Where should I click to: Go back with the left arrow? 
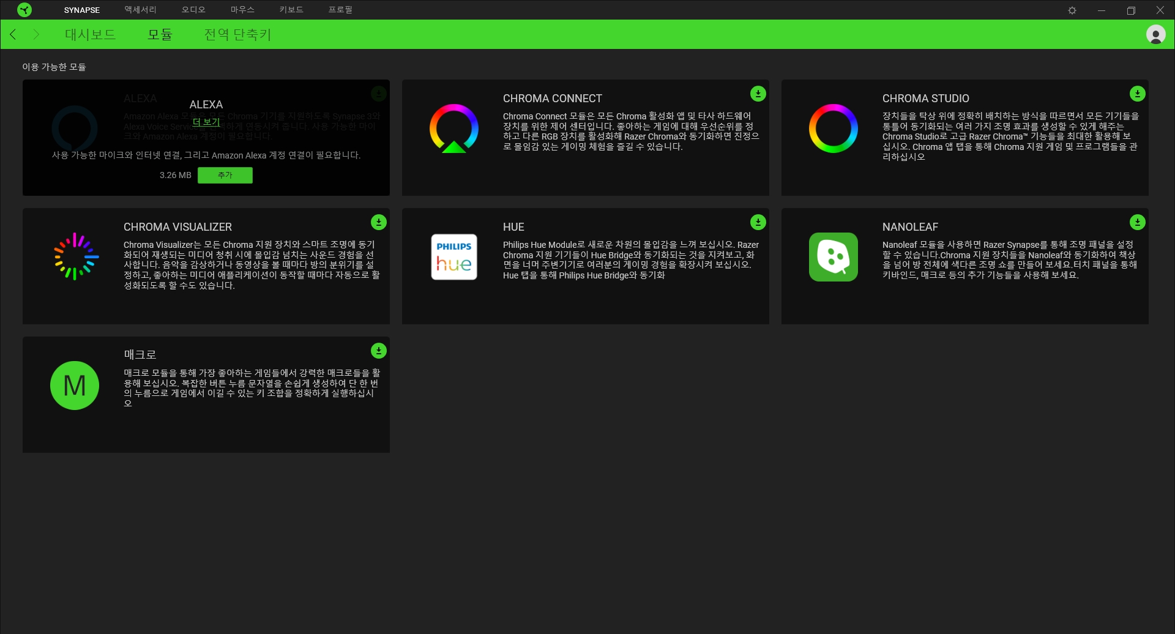(13, 34)
